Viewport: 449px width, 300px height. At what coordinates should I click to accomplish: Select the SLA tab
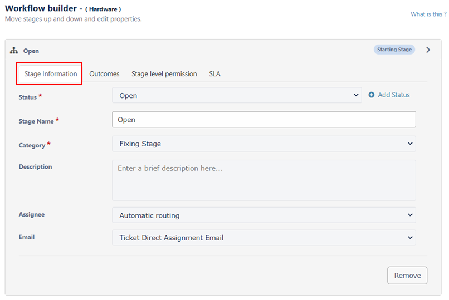point(215,74)
